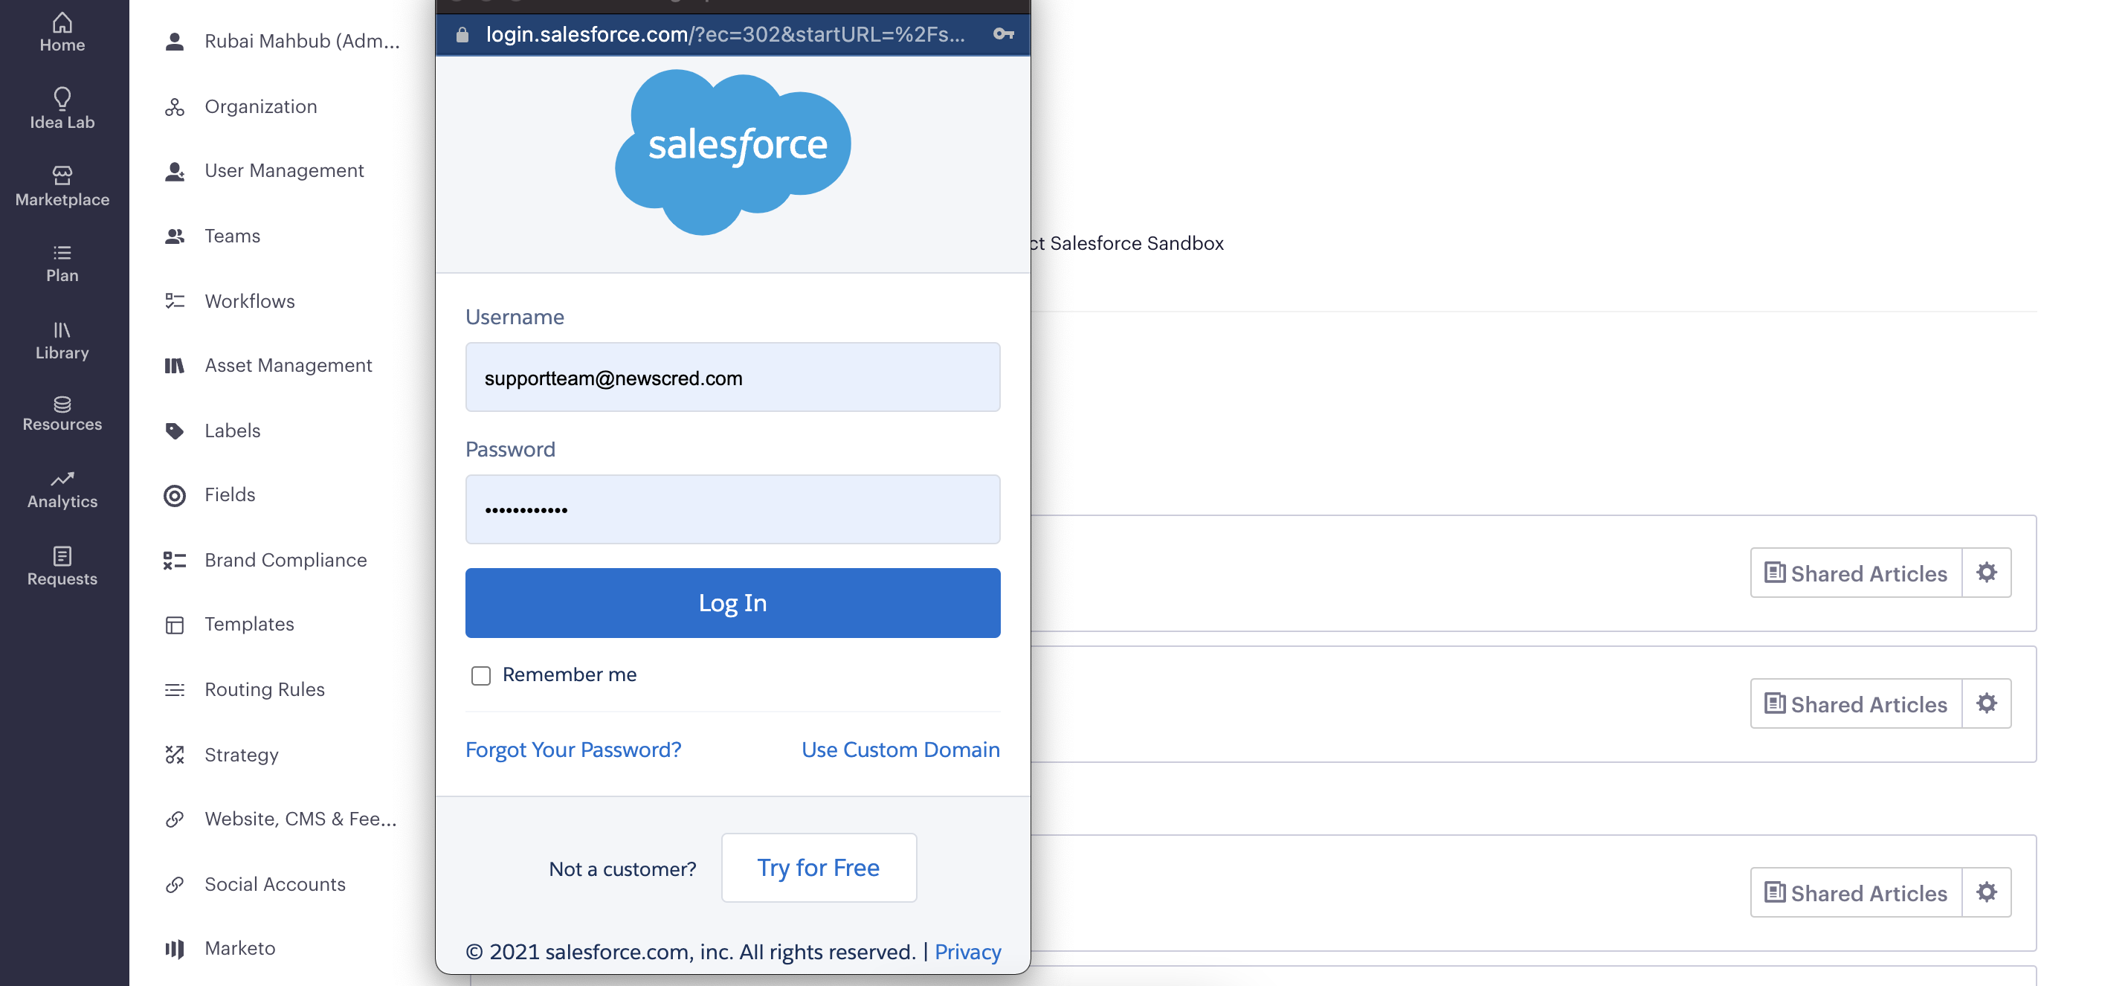Click the saved password key icon
The image size is (2128, 986).
pyautogui.click(x=1003, y=34)
